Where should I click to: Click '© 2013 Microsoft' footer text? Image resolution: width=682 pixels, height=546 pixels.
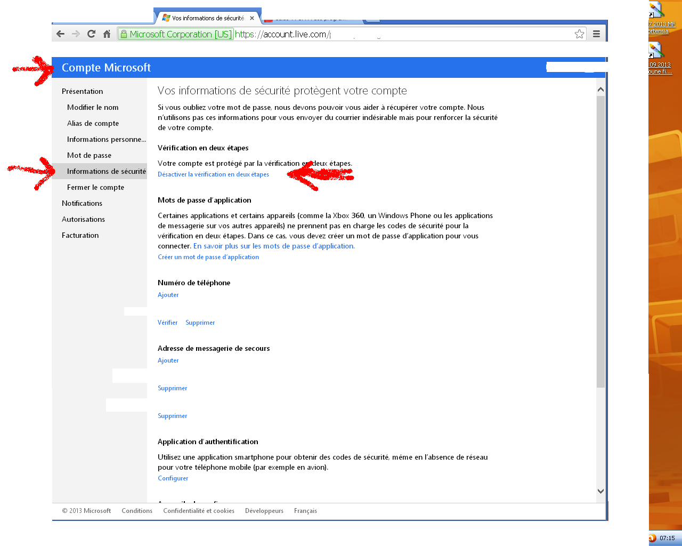pos(86,511)
